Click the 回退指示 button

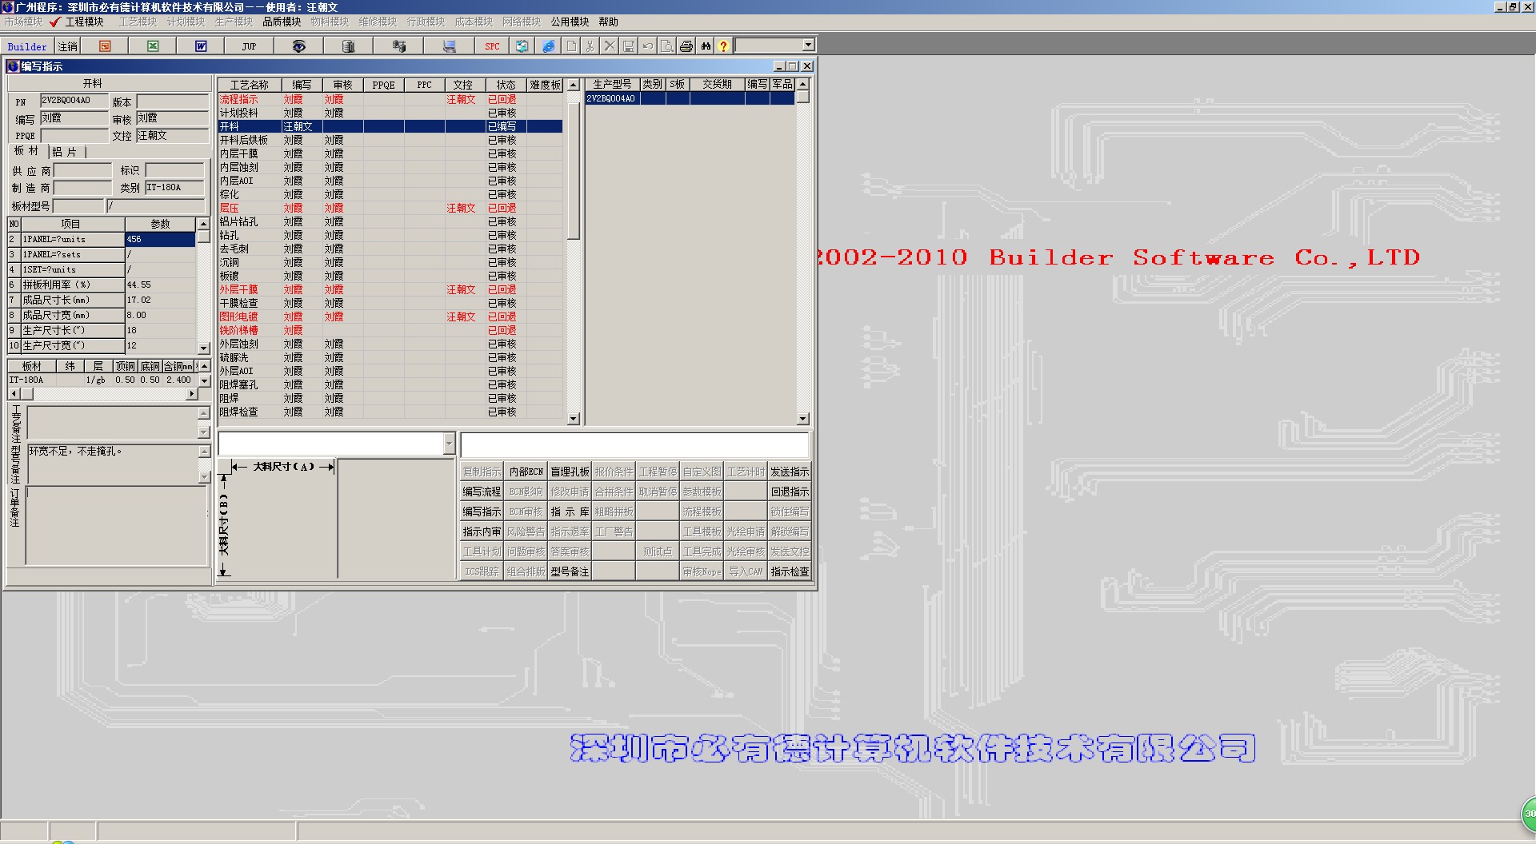click(x=790, y=492)
